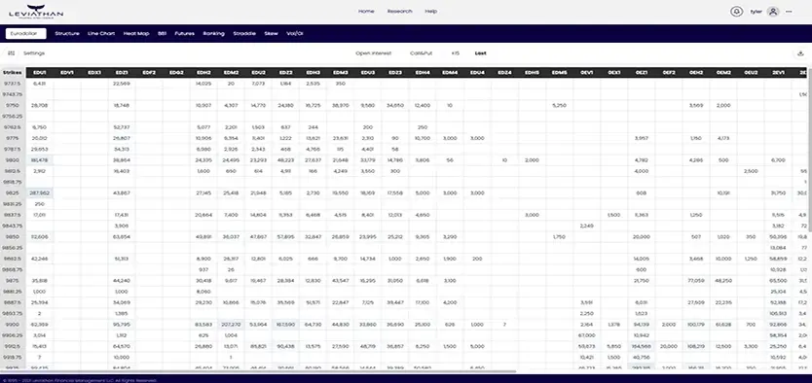The width and height of the screenshot is (812, 383).
Task: Select the 9825 strike row label
Action: (12, 192)
